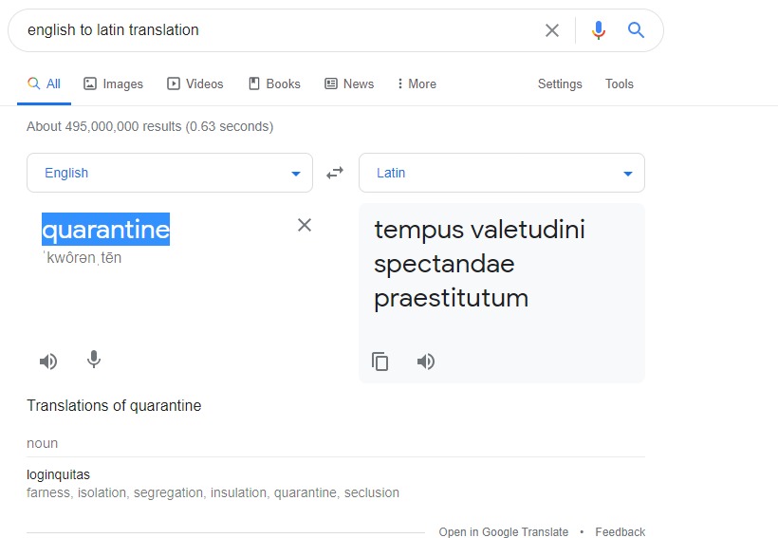Expand the More search options menu

[417, 83]
